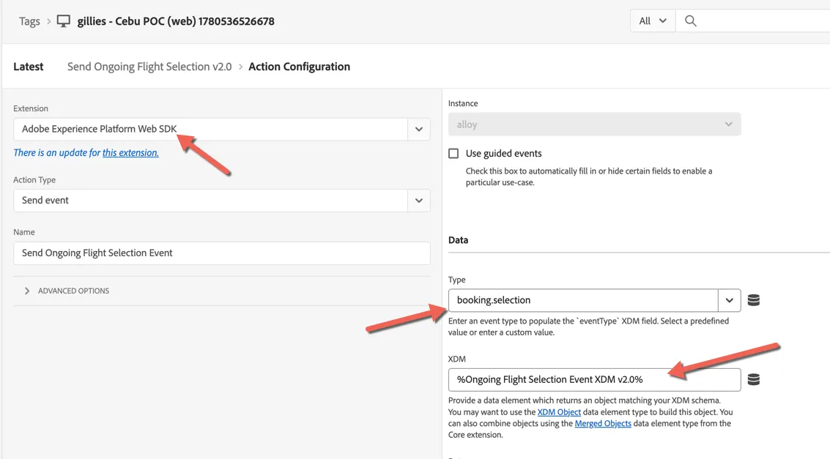
Task: Click the Name input field
Action: (x=222, y=253)
